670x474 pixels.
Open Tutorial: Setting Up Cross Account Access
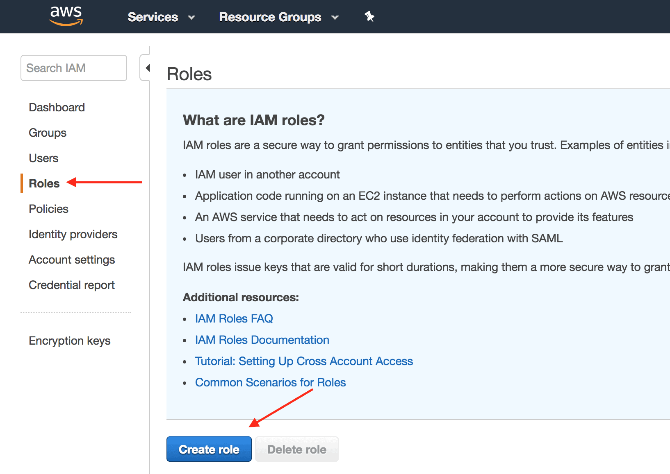tap(304, 361)
